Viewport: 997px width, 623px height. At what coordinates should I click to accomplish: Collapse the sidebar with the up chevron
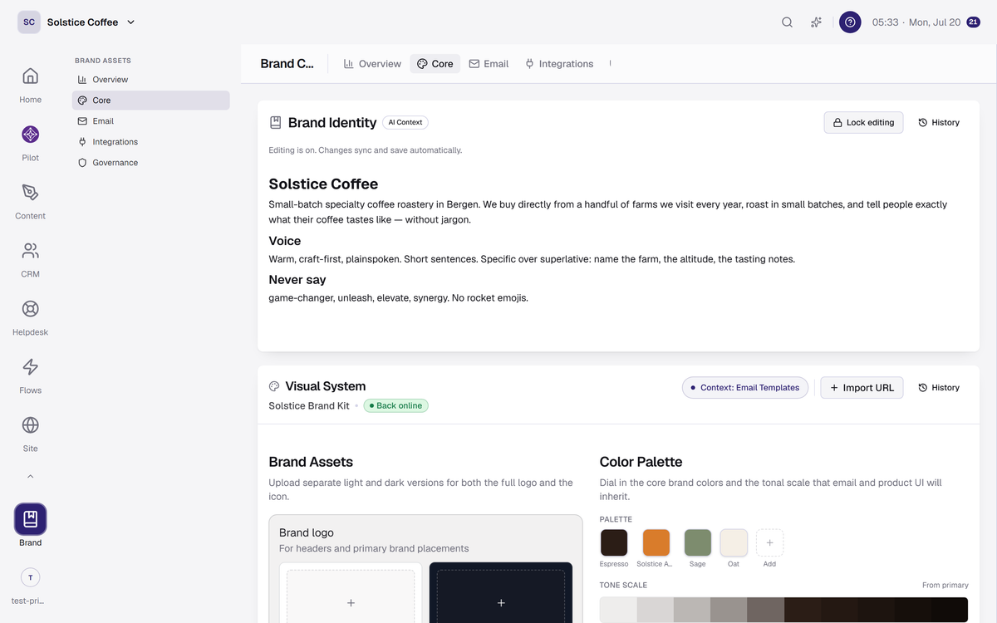30,477
